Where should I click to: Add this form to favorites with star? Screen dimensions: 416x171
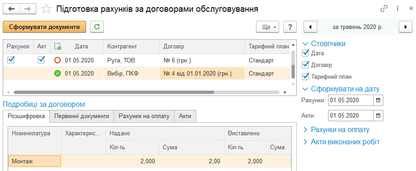coord(47,9)
